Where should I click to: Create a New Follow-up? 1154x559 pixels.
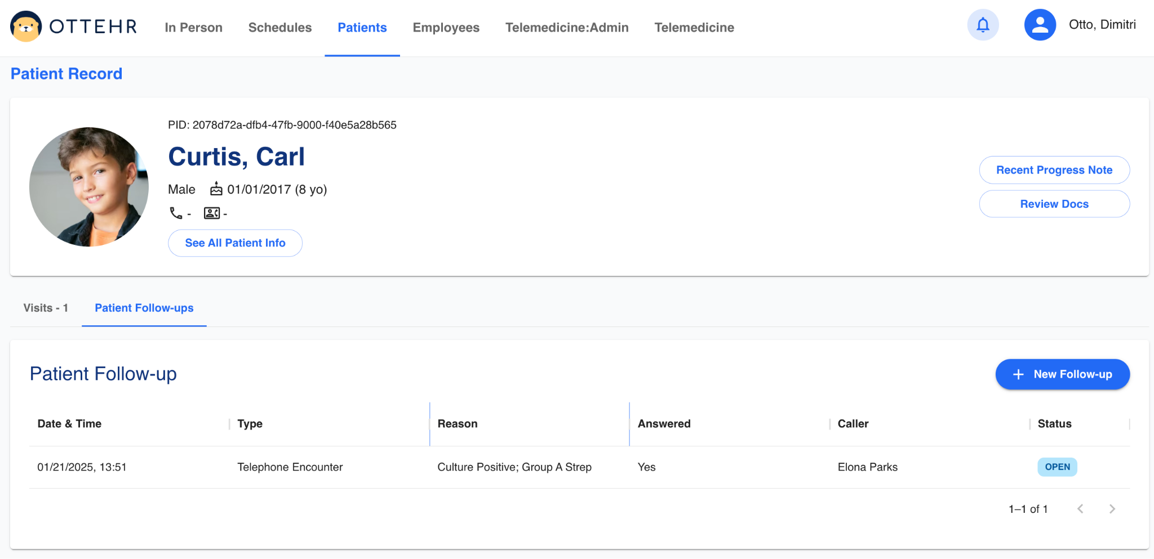coord(1062,374)
